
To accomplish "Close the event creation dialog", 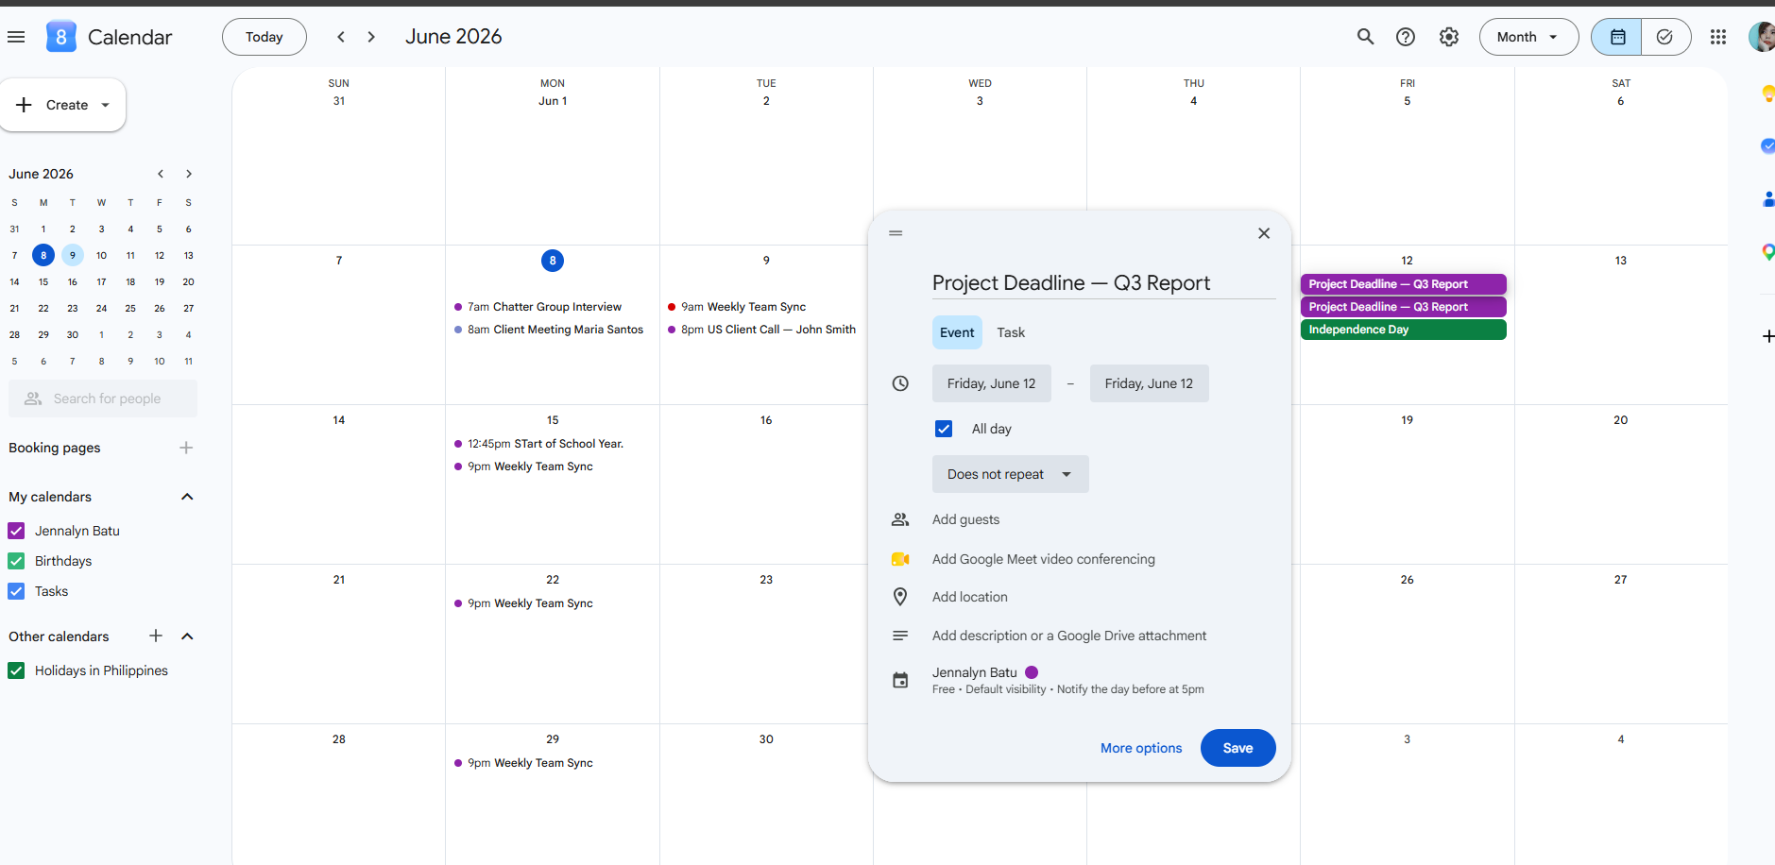I will click(x=1264, y=233).
